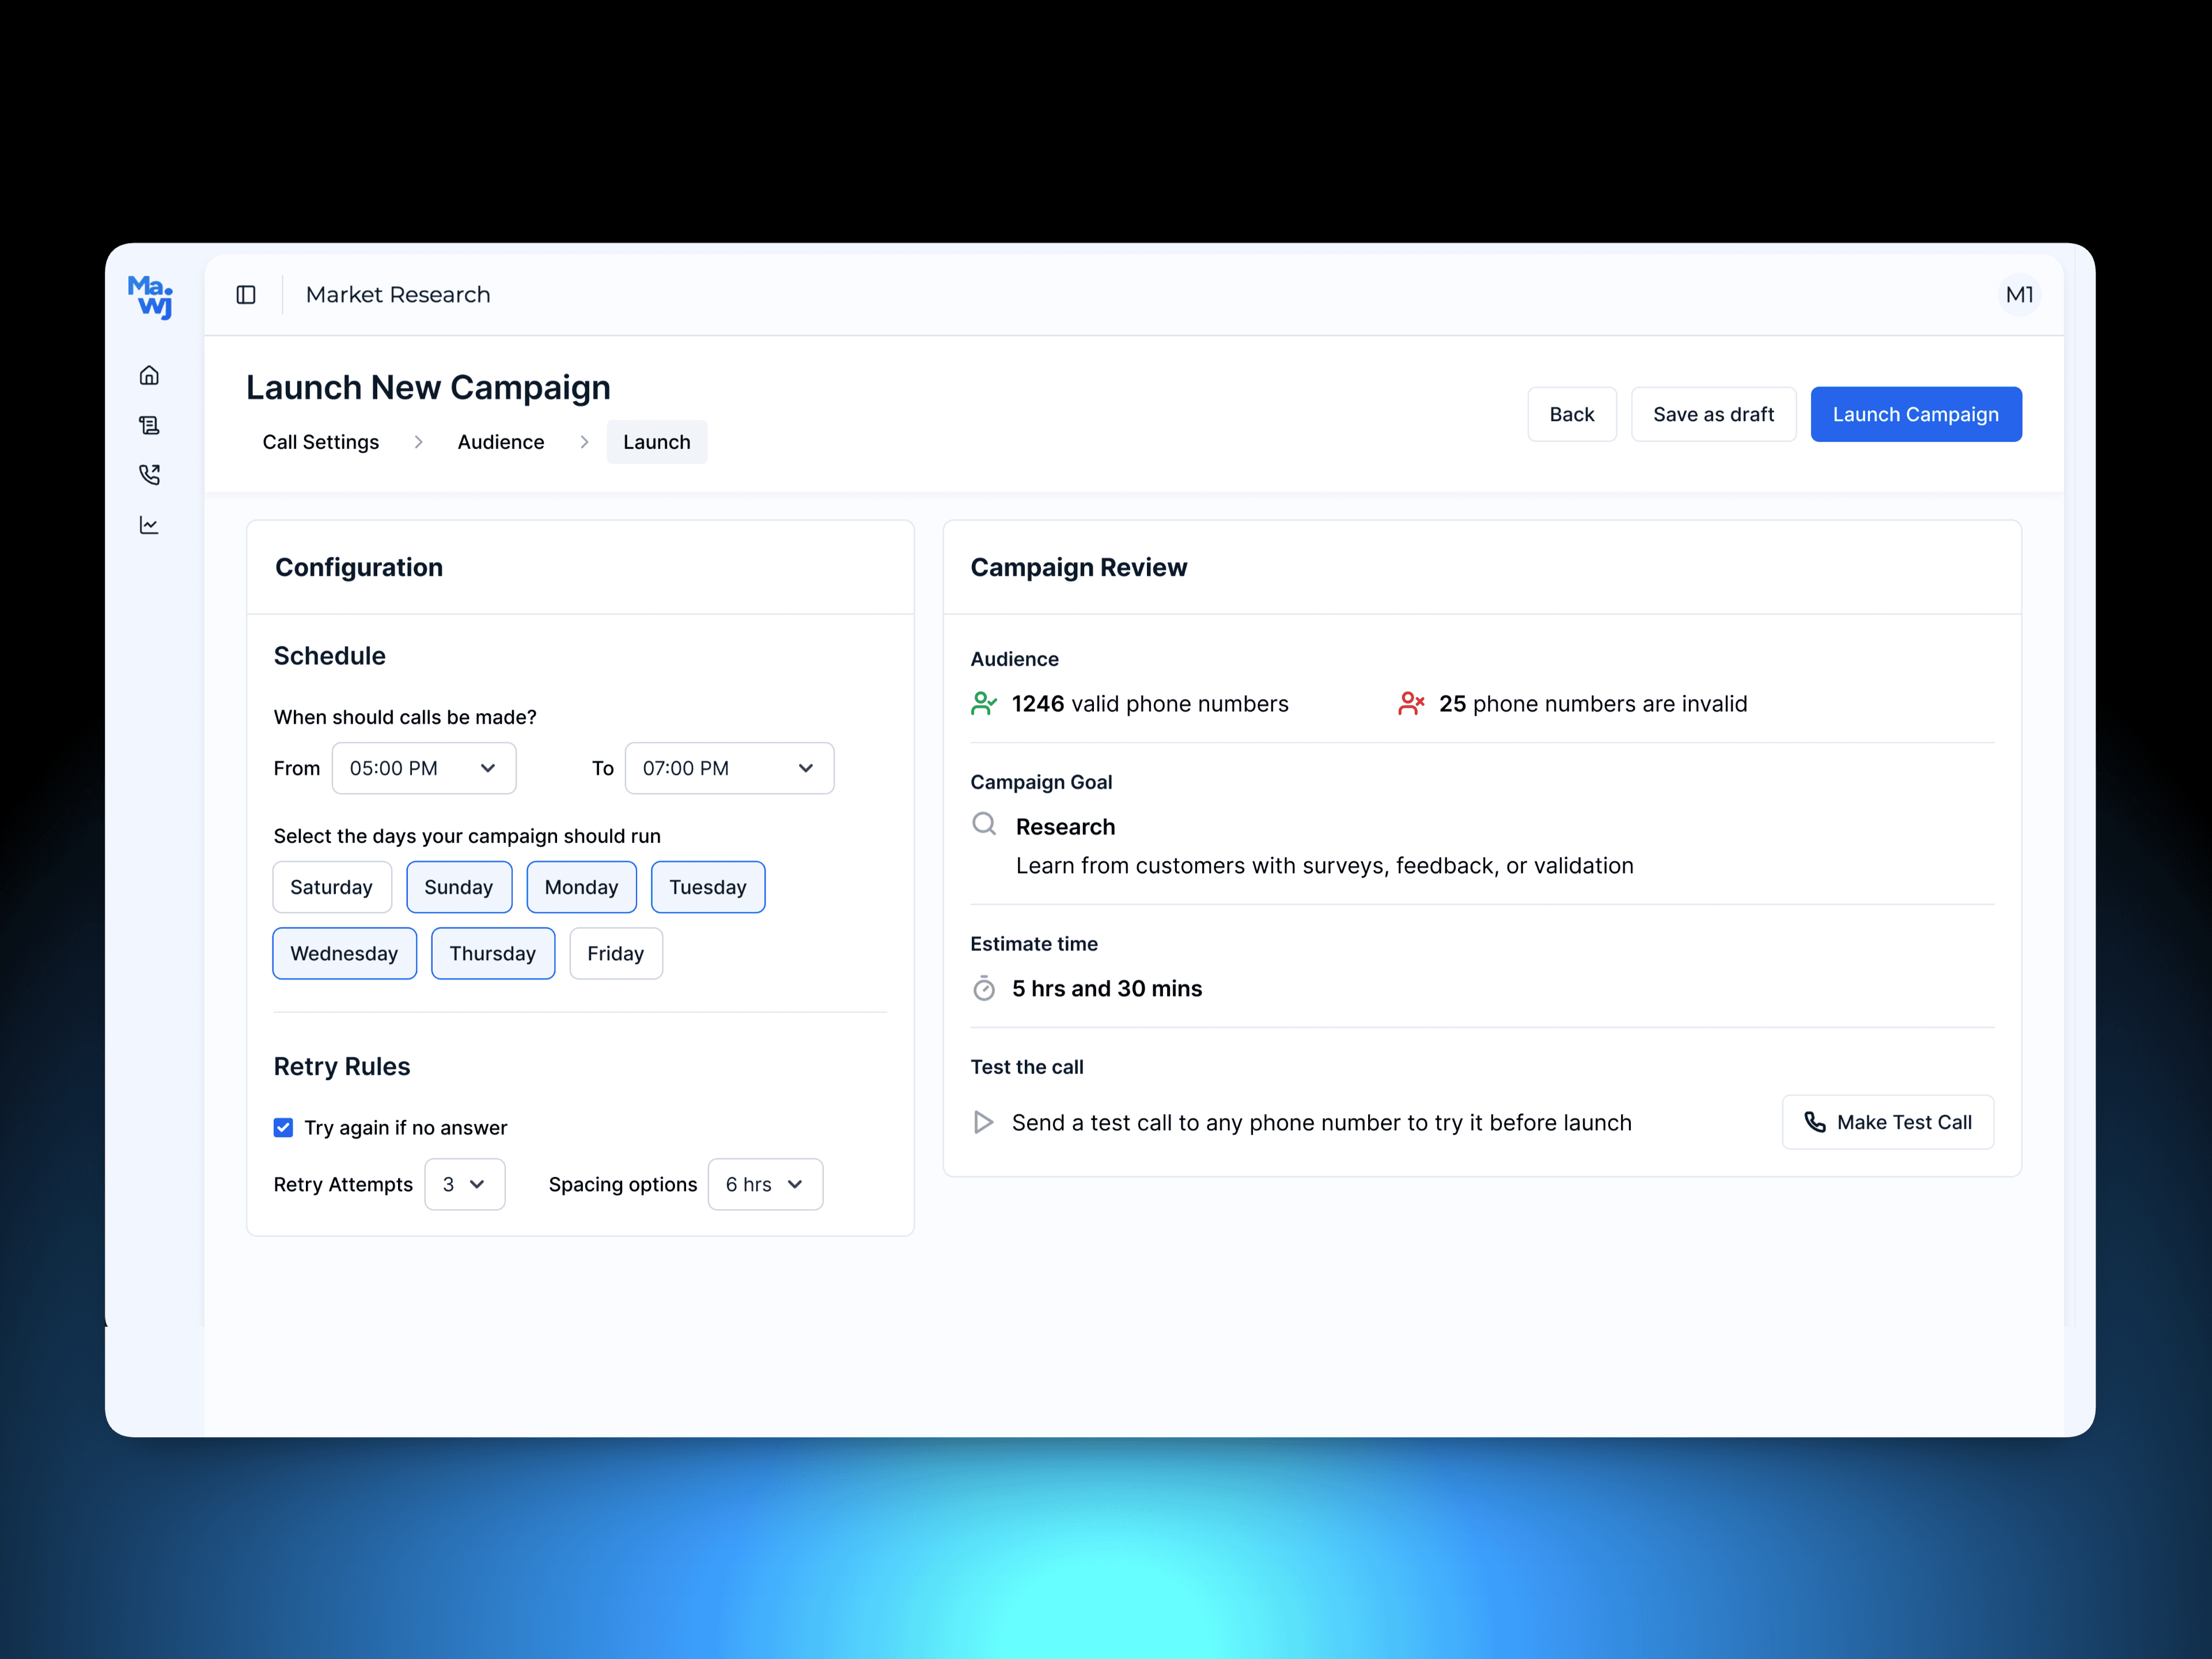Click the M1 user avatar
Screen dimensions: 2212x1659
pyautogui.click(x=2018, y=295)
